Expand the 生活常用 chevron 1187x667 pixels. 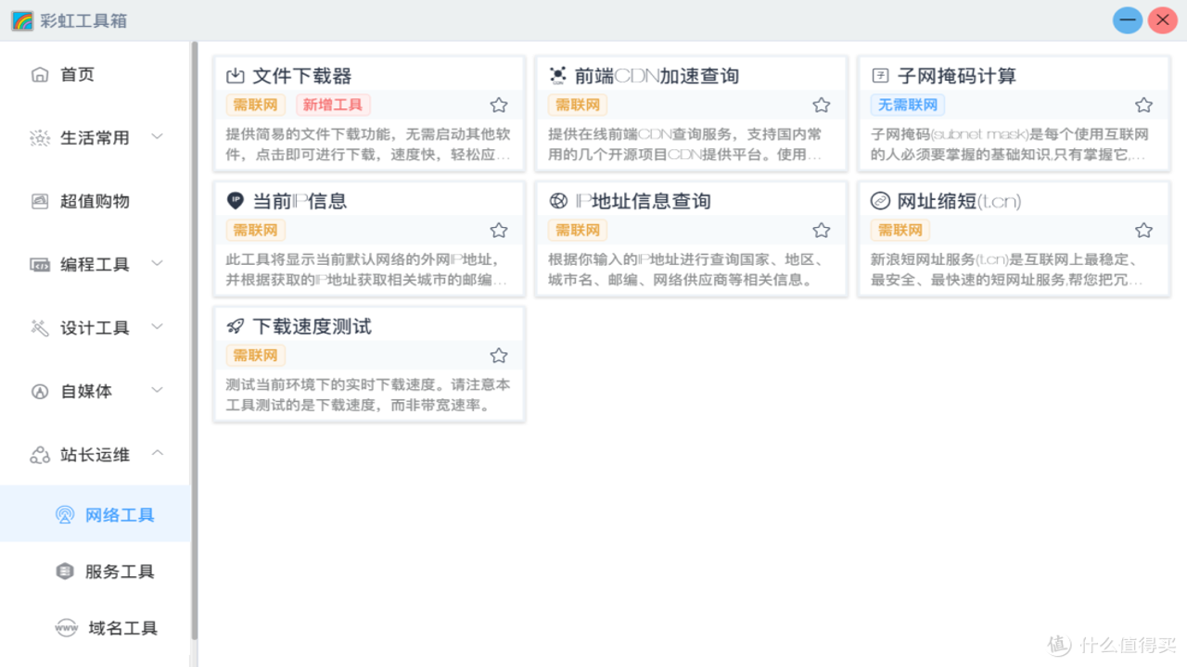pos(158,137)
